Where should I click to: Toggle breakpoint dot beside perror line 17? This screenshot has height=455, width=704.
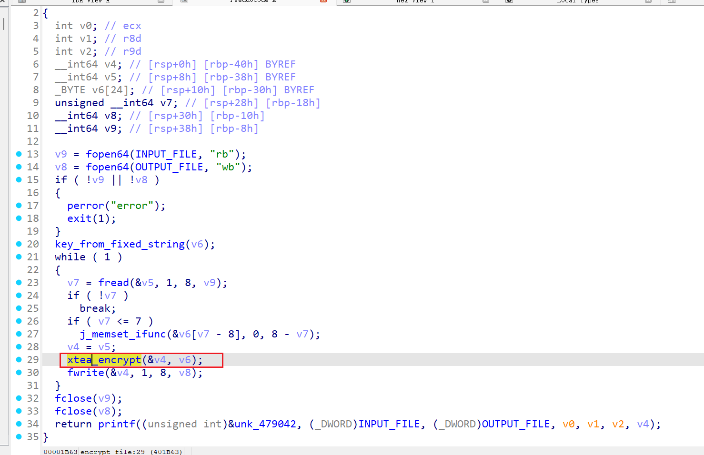tap(19, 205)
